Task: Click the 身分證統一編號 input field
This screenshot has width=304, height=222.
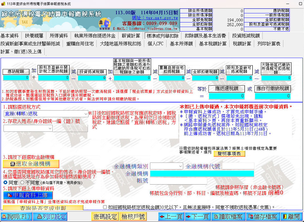Action: click(x=70, y=128)
